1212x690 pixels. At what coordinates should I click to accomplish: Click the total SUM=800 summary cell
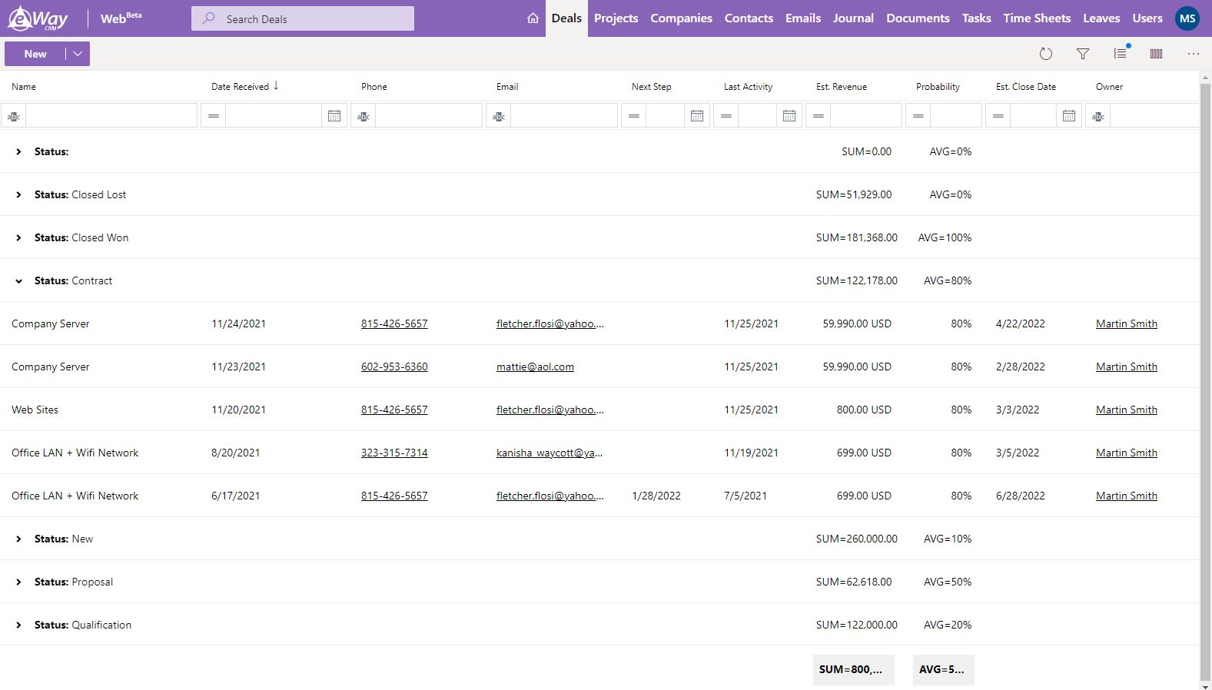tap(854, 670)
